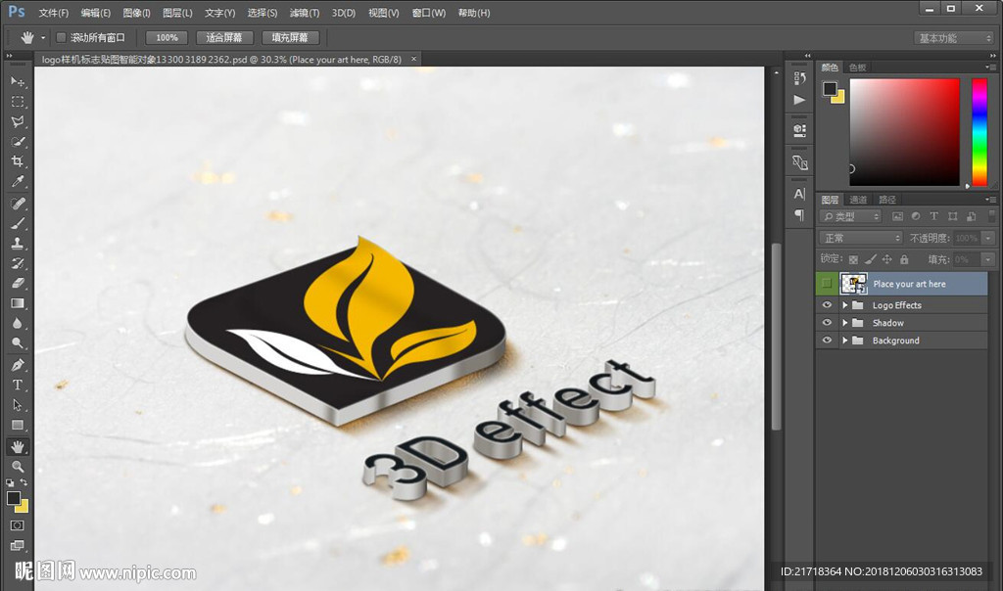Image resolution: width=1003 pixels, height=591 pixels.
Task: Select the Clone Stamp tool
Action: (x=18, y=243)
